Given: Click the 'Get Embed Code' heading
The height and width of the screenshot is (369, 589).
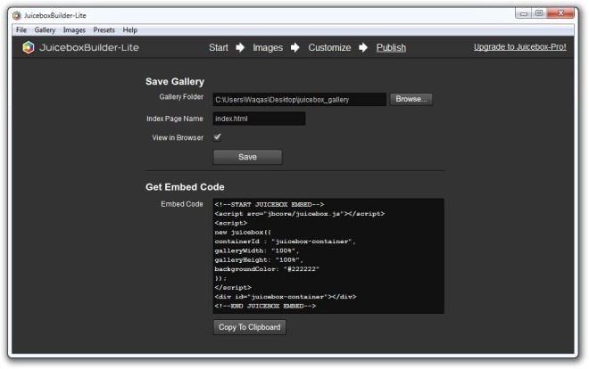Looking at the screenshot, I should coord(185,187).
